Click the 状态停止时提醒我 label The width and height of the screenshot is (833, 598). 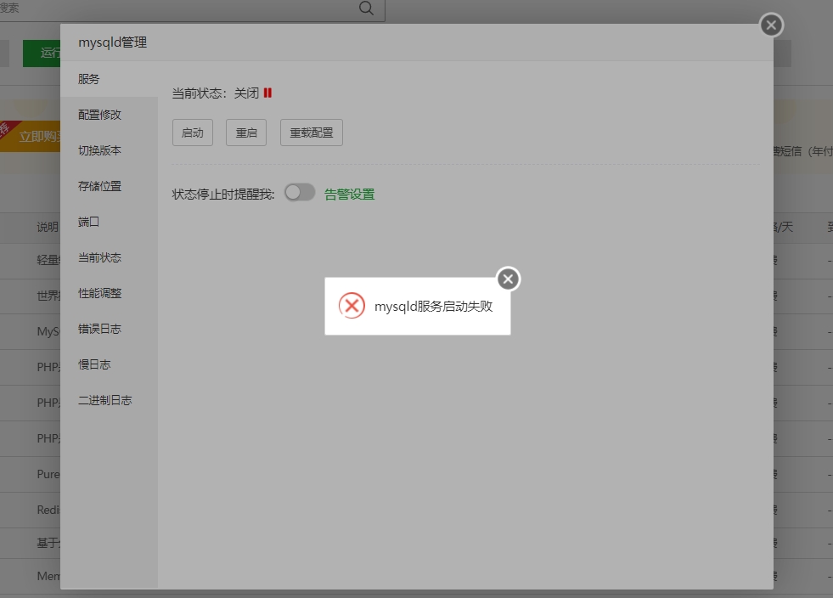click(223, 195)
